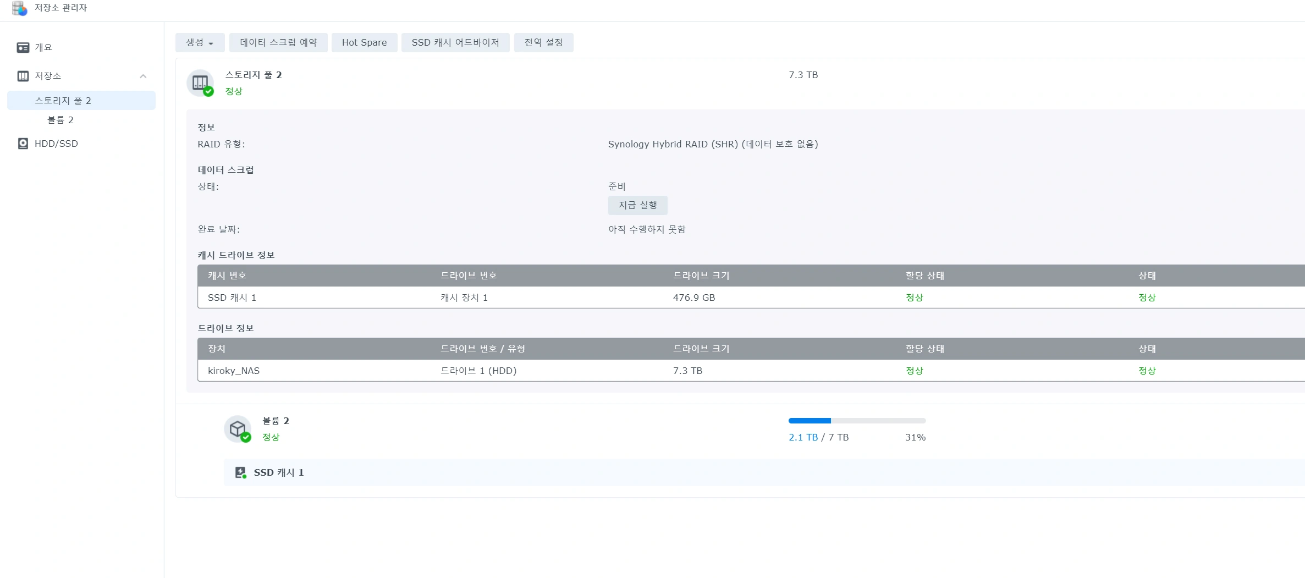
Task: Open the 개요 sidebar menu item
Action: 43,48
